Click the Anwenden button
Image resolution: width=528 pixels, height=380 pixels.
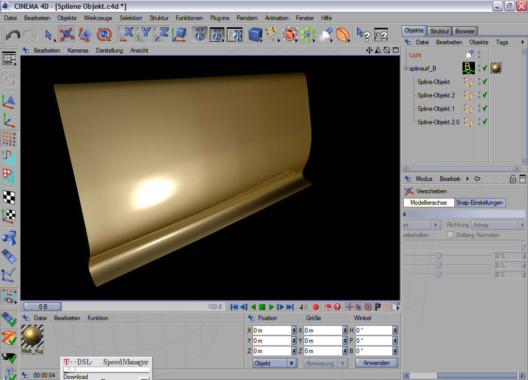(376, 363)
